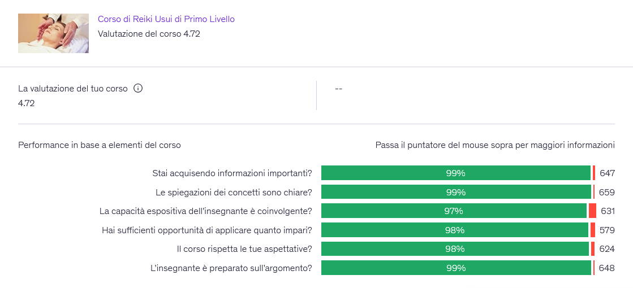Screen dimensions: 633x288
Task: Click the Reiki course thumbnail image
Action: coord(53,33)
